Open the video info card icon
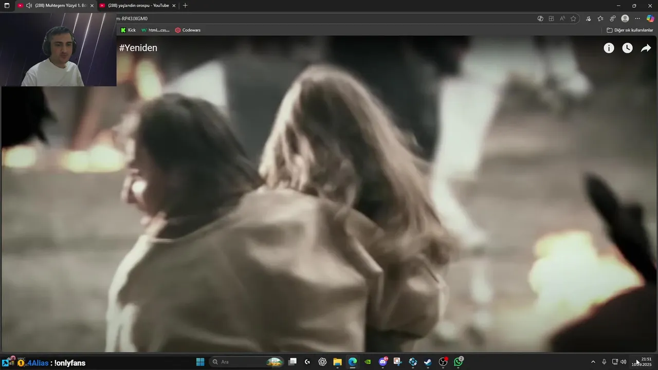Image resolution: width=658 pixels, height=370 pixels. tap(609, 48)
